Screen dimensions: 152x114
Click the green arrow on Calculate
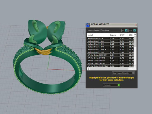pos(119,85)
